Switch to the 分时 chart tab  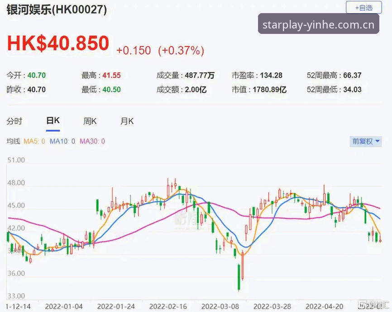click(x=14, y=121)
